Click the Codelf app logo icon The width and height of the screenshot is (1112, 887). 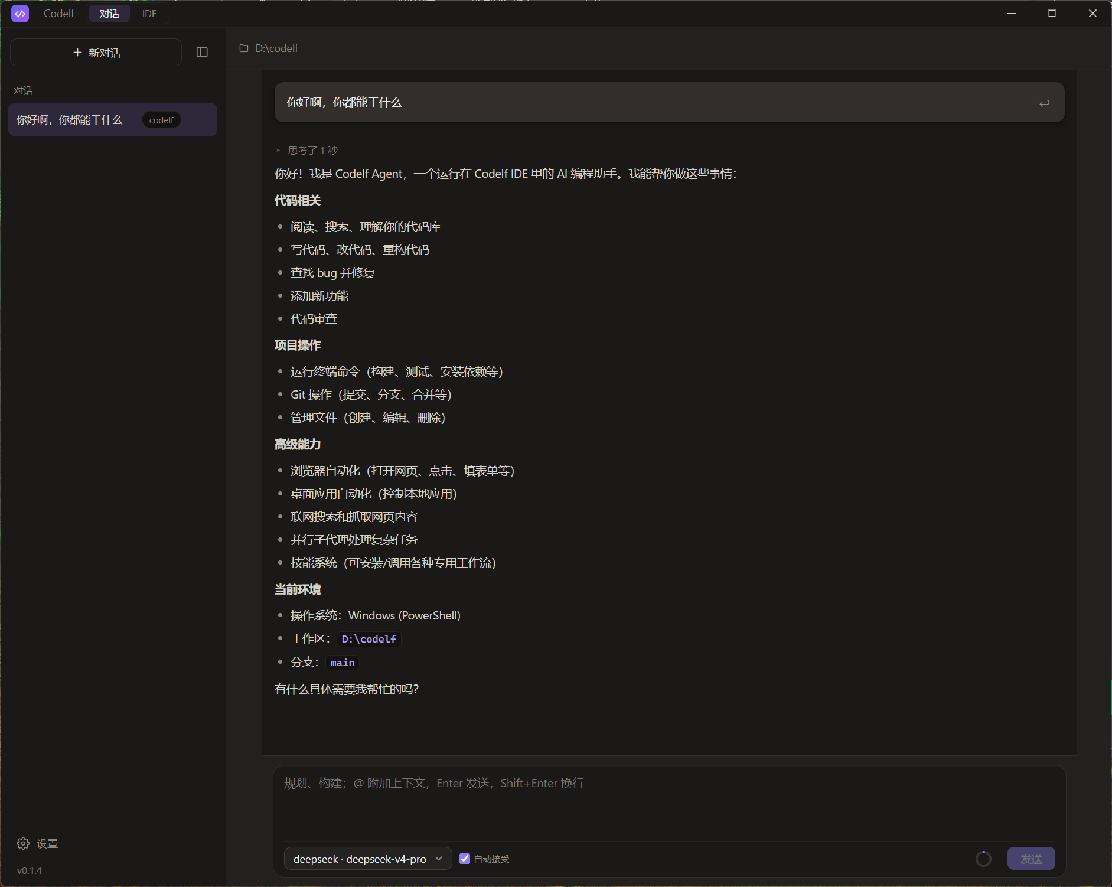tap(20, 14)
